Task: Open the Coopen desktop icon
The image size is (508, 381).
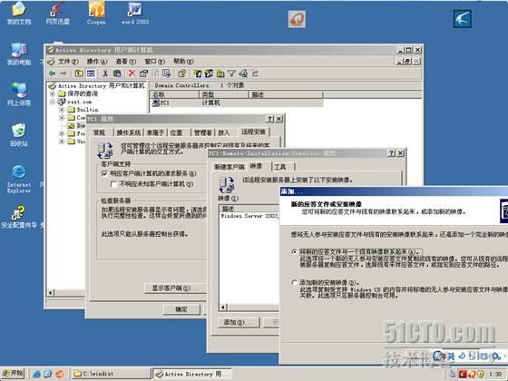Action: coord(96,13)
